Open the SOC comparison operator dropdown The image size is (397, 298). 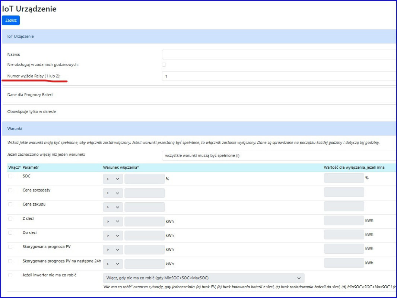[113, 179]
